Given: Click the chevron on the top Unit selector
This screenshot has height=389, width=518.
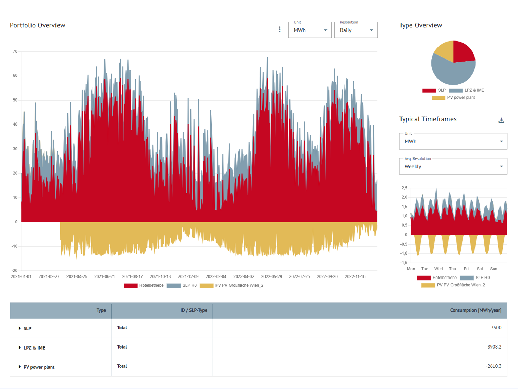Looking at the screenshot, I should tap(325, 30).
